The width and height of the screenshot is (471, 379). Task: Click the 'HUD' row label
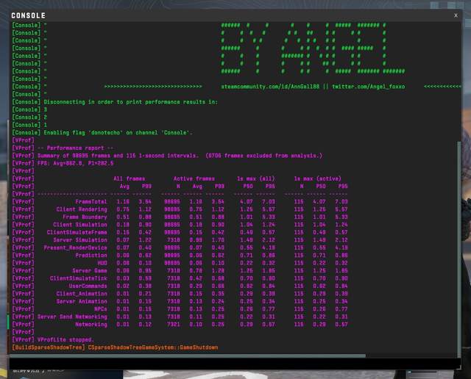[102, 263]
